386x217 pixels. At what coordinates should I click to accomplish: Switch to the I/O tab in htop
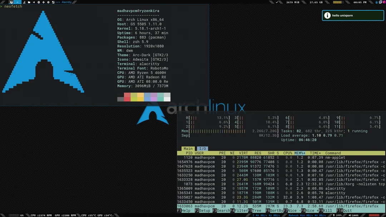pos(202,148)
